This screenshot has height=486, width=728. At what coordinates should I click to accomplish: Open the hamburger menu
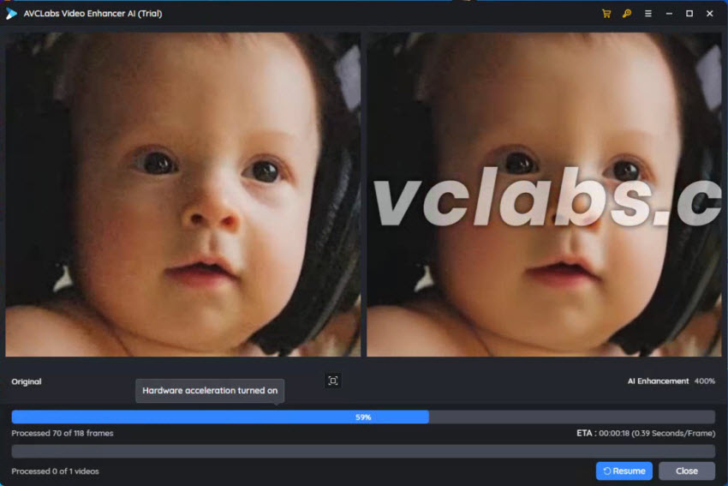click(x=648, y=14)
